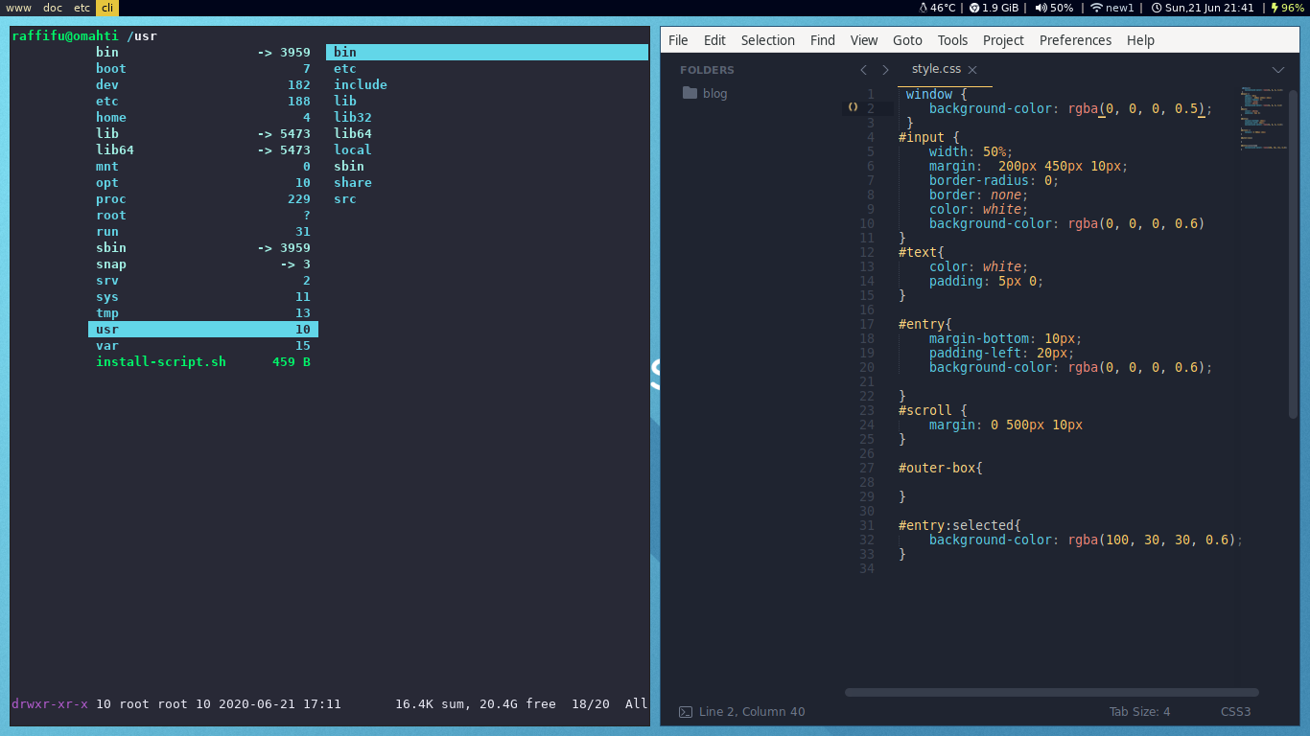Image resolution: width=1310 pixels, height=736 pixels.
Task: Place cursor on #input selector
Action: (x=922, y=137)
